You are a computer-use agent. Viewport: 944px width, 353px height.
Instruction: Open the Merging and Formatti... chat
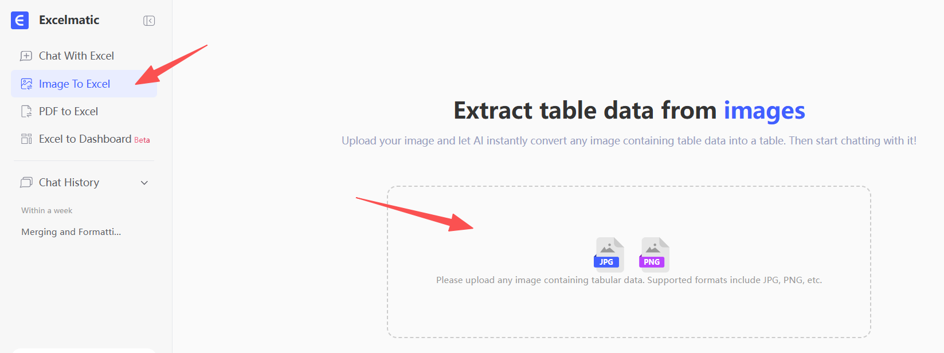pyautogui.click(x=71, y=232)
